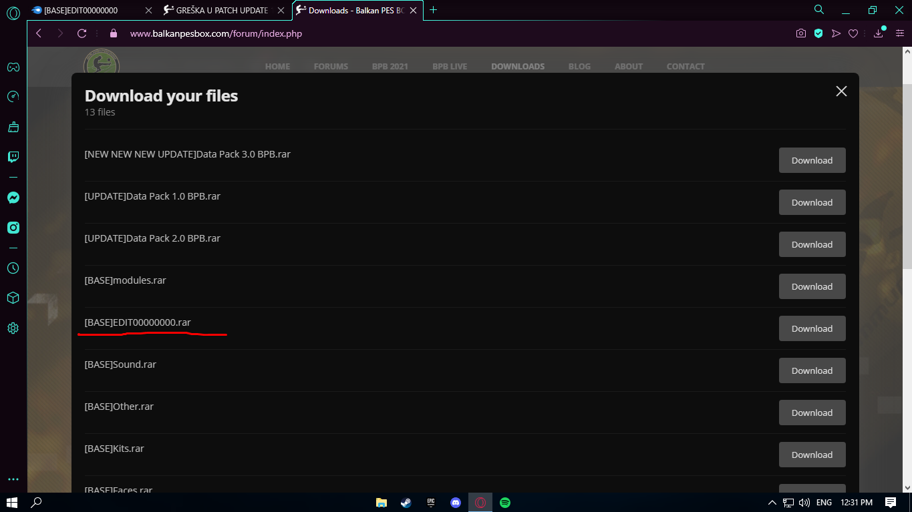Download [BASE]EDIT00000000.rar file
Image resolution: width=912 pixels, height=512 pixels.
(x=812, y=328)
